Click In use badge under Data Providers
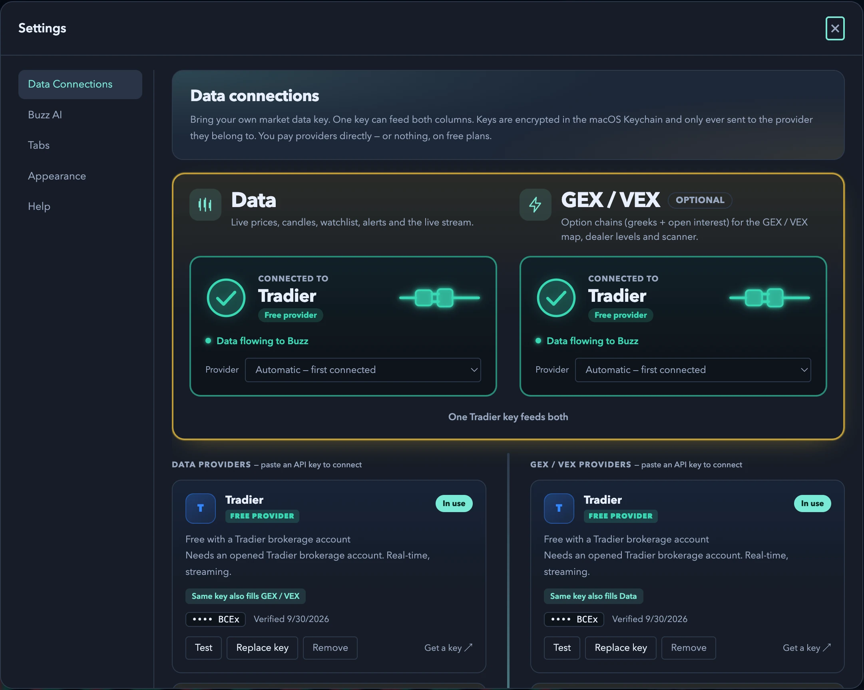 [x=454, y=504]
